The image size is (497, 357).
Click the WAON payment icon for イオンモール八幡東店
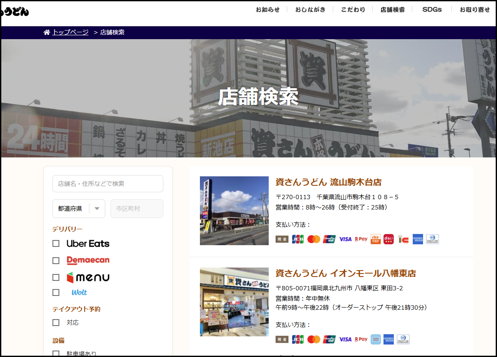tap(376, 339)
